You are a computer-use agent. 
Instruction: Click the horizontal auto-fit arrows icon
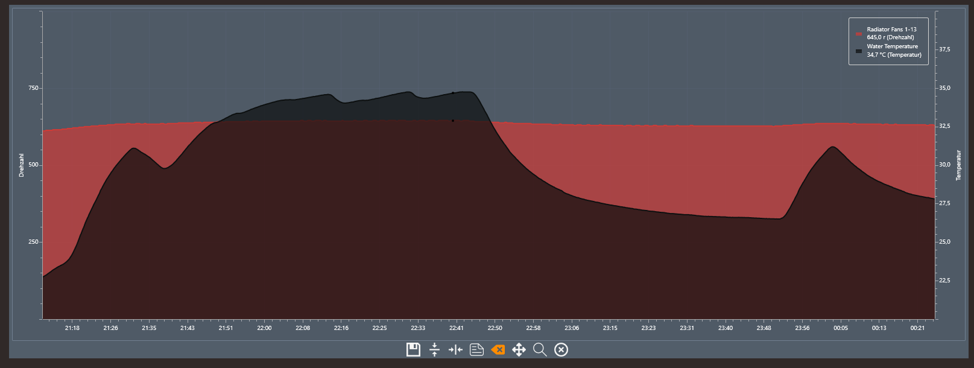pos(455,349)
